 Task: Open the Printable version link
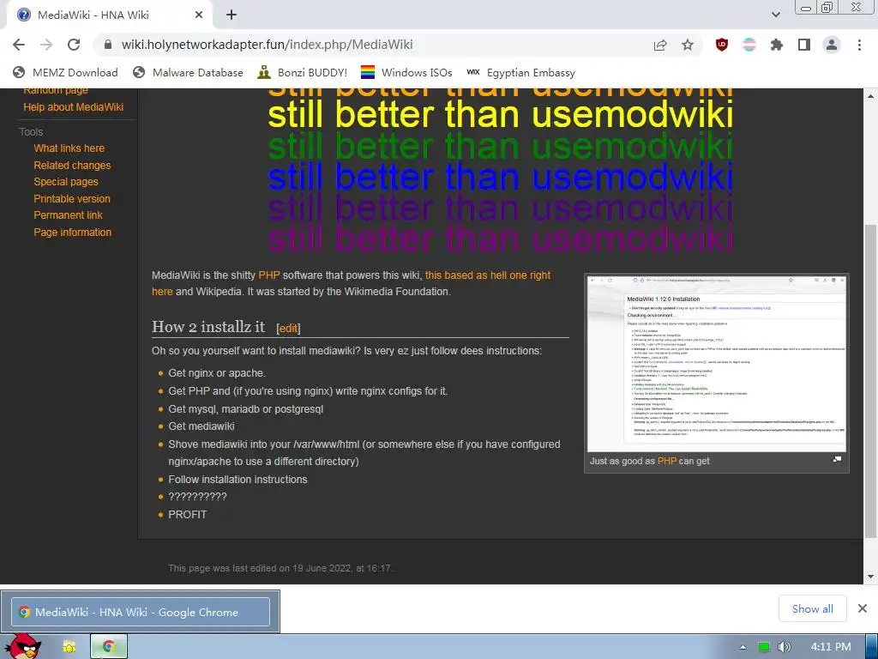pyautogui.click(x=72, y=199)
